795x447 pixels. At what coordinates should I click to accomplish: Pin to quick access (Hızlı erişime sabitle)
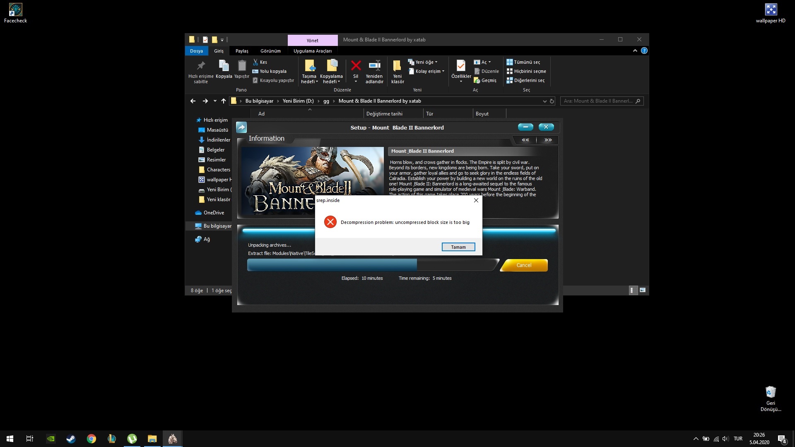201,72
